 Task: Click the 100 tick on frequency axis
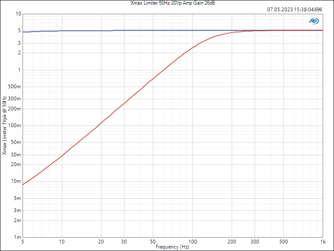click(x=192, y=242)
